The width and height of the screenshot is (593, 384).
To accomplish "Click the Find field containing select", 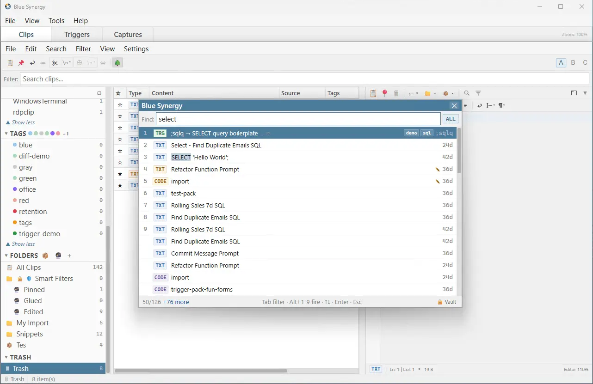I will point(298,119).
